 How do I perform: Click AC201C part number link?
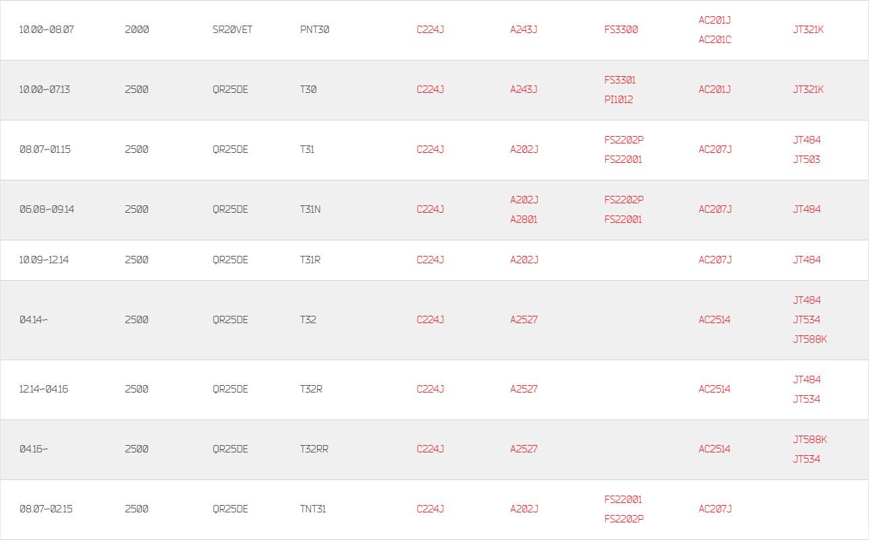click(x=715, y=40)
